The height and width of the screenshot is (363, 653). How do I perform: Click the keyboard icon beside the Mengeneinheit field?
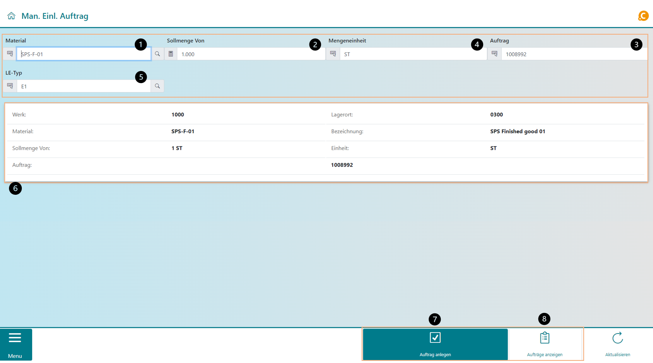pos(333,54)
